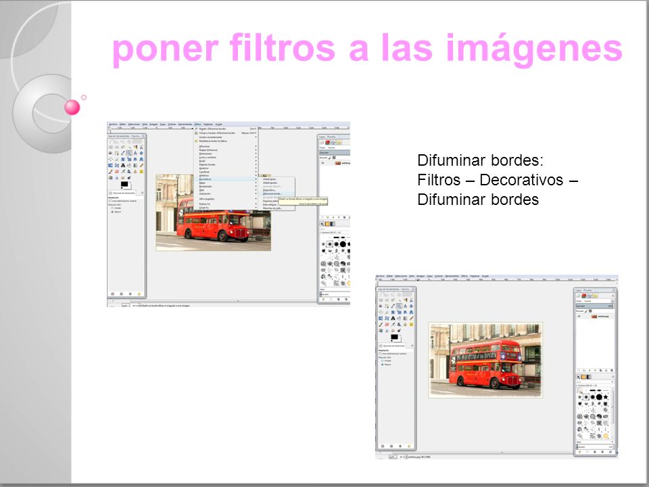Pick largest round brush in result GIMP window
The width and height of the screenshot is (649, 487).
[599, 397]
